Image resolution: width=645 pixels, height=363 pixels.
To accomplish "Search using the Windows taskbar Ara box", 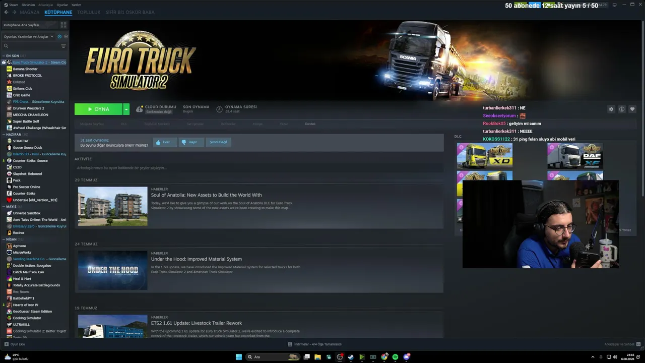I will [272, 357].
